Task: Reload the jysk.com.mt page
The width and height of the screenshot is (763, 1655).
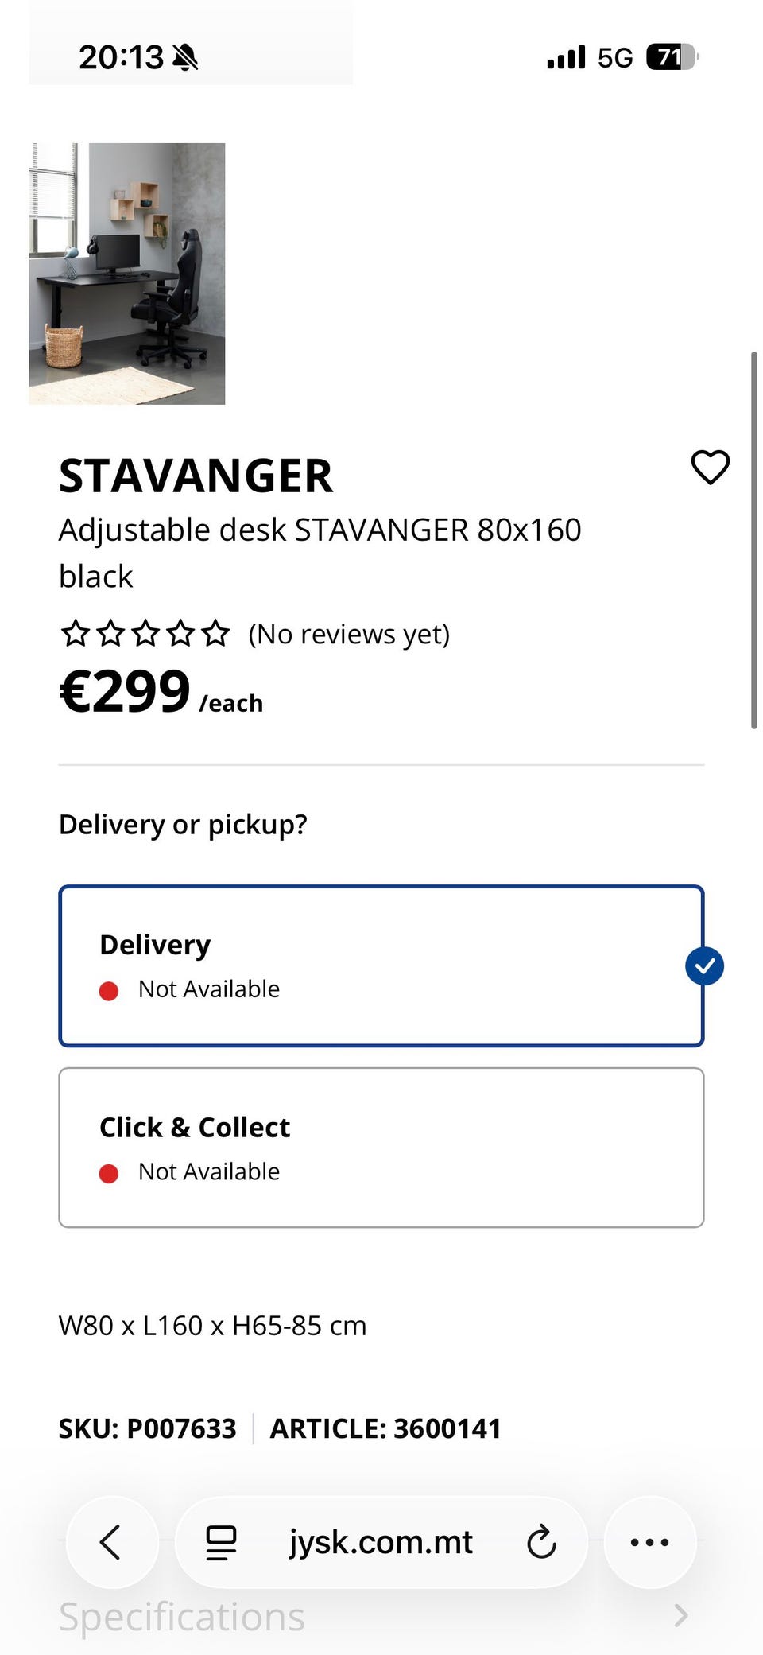Action: tap(541, 1542)
